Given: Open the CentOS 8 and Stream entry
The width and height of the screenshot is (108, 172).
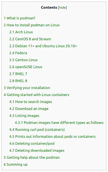Looking at the screenshot, I should tap(30, 39).
